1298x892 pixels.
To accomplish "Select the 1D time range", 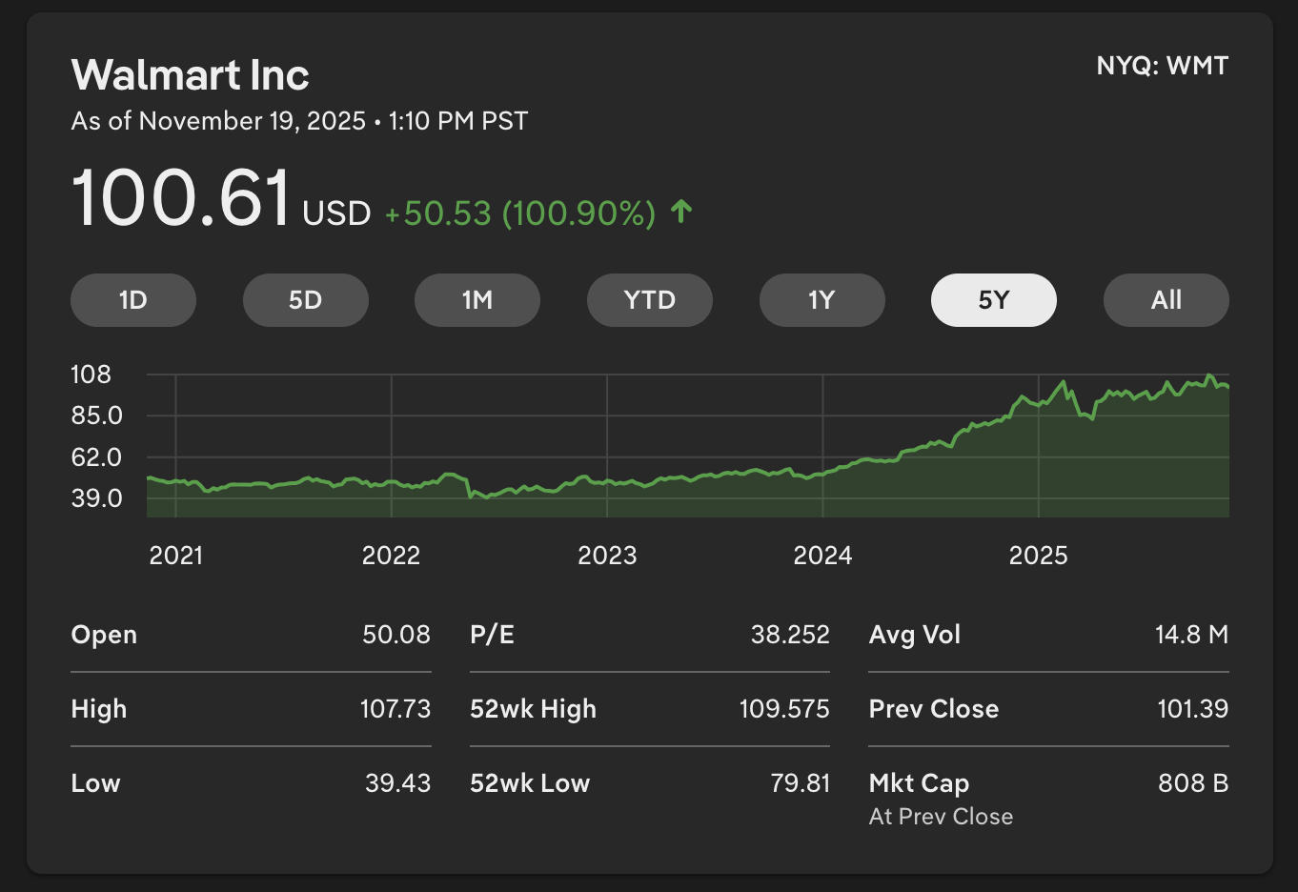I will [x=133, y=300].
